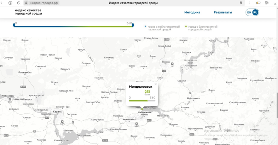This screenshot has width=278, height=145.
Task: Go back using the browser back arrow
Action: 2,3
